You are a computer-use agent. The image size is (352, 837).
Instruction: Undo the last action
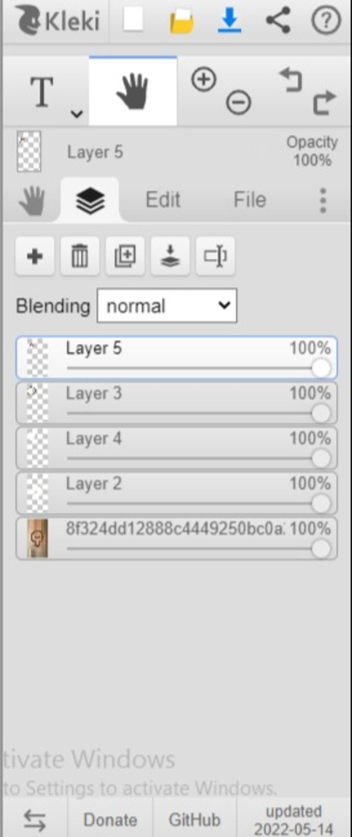pyautogui.click(x=291, y=80)
